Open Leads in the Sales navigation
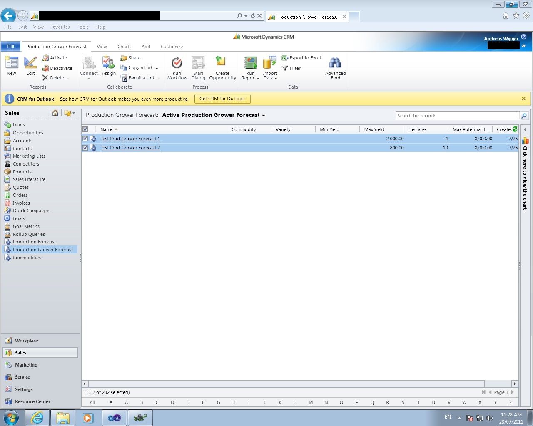The image size is (533, 426). [19, 125]
